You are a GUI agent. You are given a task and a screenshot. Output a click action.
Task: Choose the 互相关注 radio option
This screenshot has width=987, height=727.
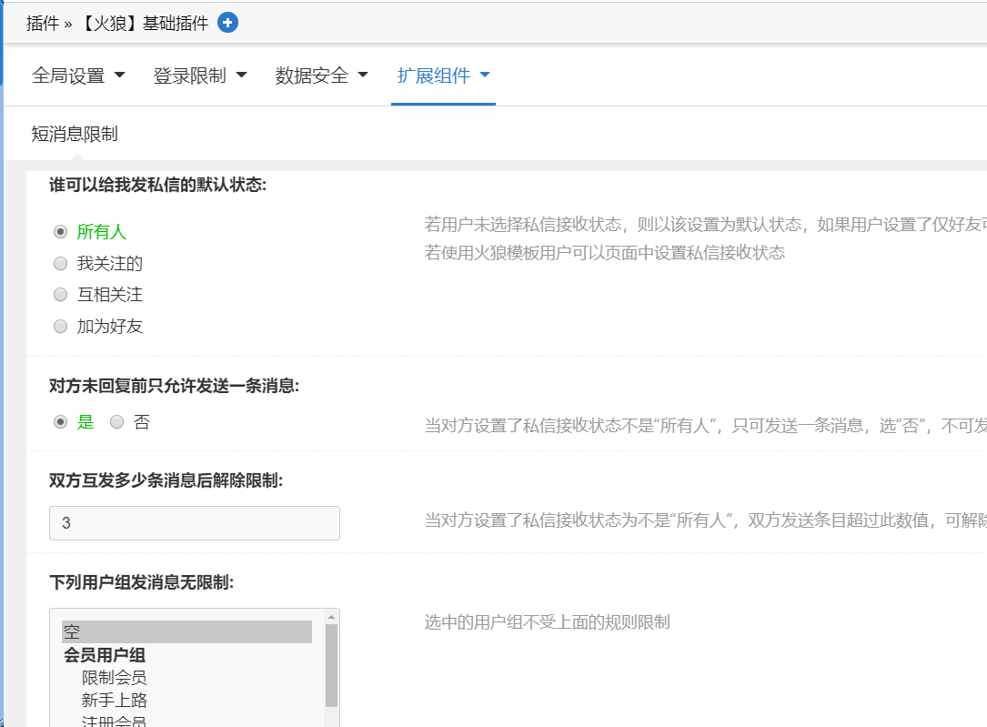(x=61, y=295)
